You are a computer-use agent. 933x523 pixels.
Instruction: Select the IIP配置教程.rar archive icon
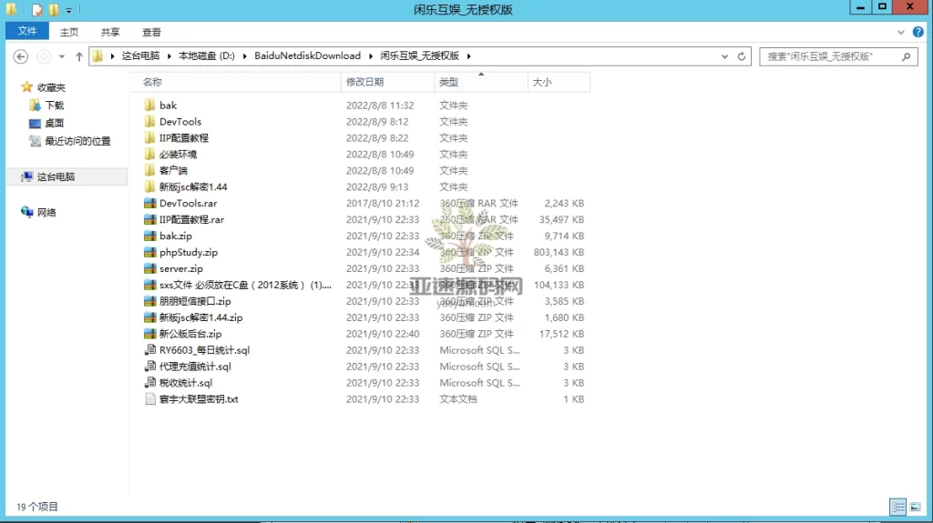pos(150,219)
